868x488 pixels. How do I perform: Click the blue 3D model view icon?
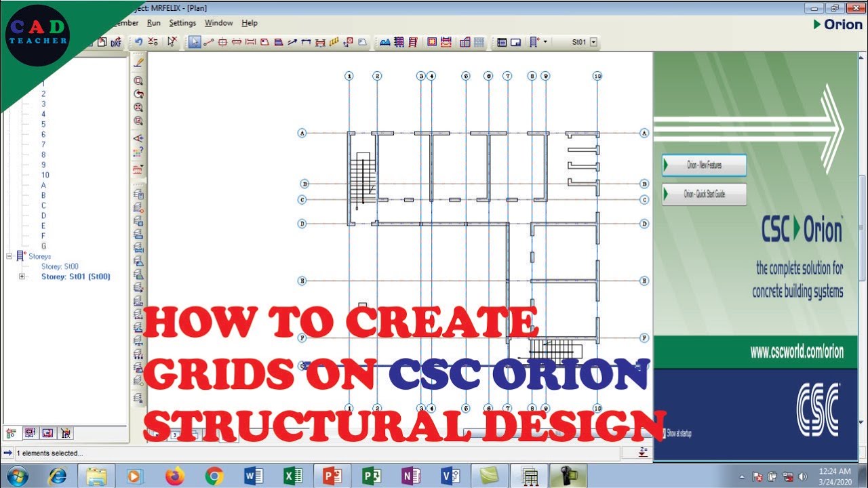coord(386,42)
